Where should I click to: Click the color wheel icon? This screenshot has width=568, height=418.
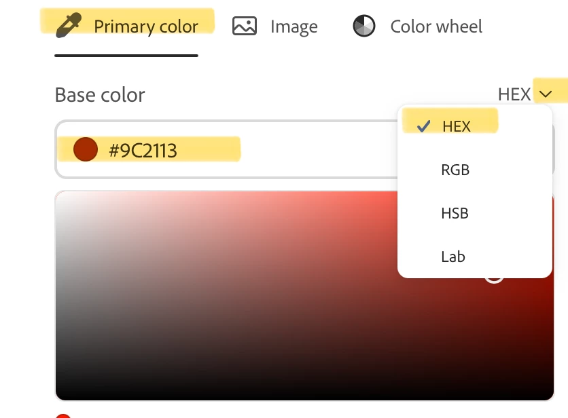click(364, 26)
